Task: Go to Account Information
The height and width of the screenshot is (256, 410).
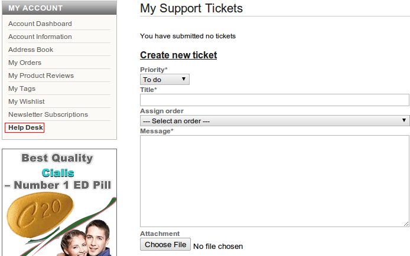Action: point(40,37)
